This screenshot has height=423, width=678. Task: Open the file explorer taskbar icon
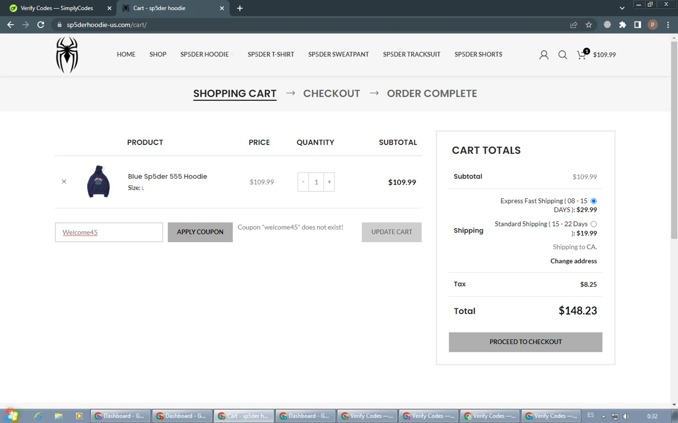(x=58, y=416)
